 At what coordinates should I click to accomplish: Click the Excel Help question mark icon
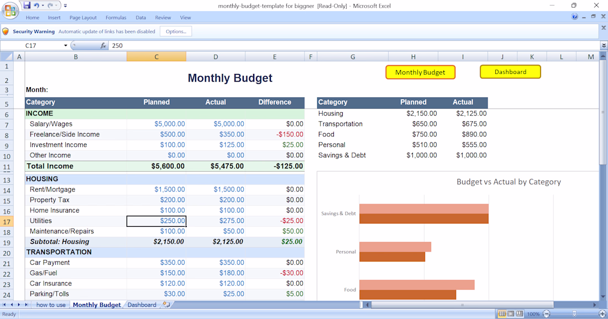tap(575, 17)
